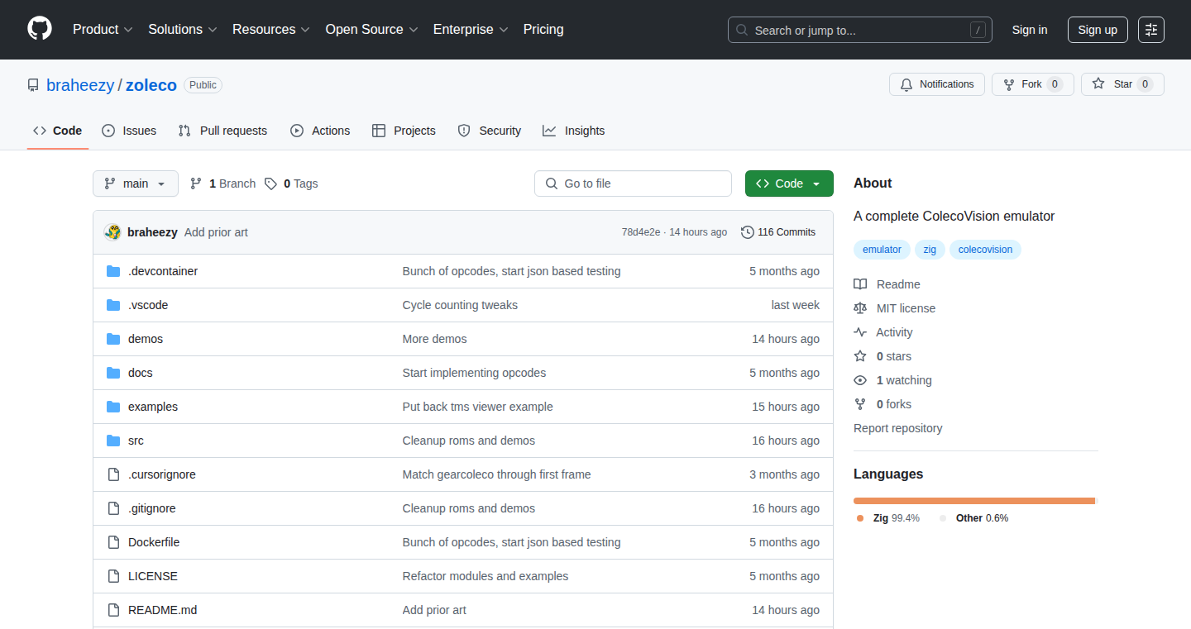Click the README.md file icon
The height and width of the screenshot is (629, 1191).
(x=113, y=610)
